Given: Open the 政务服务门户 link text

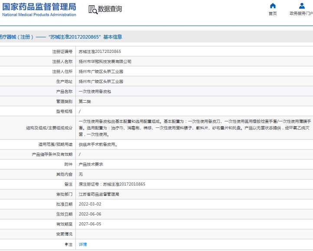Looking at the screenshot, I should click(301, 13).
